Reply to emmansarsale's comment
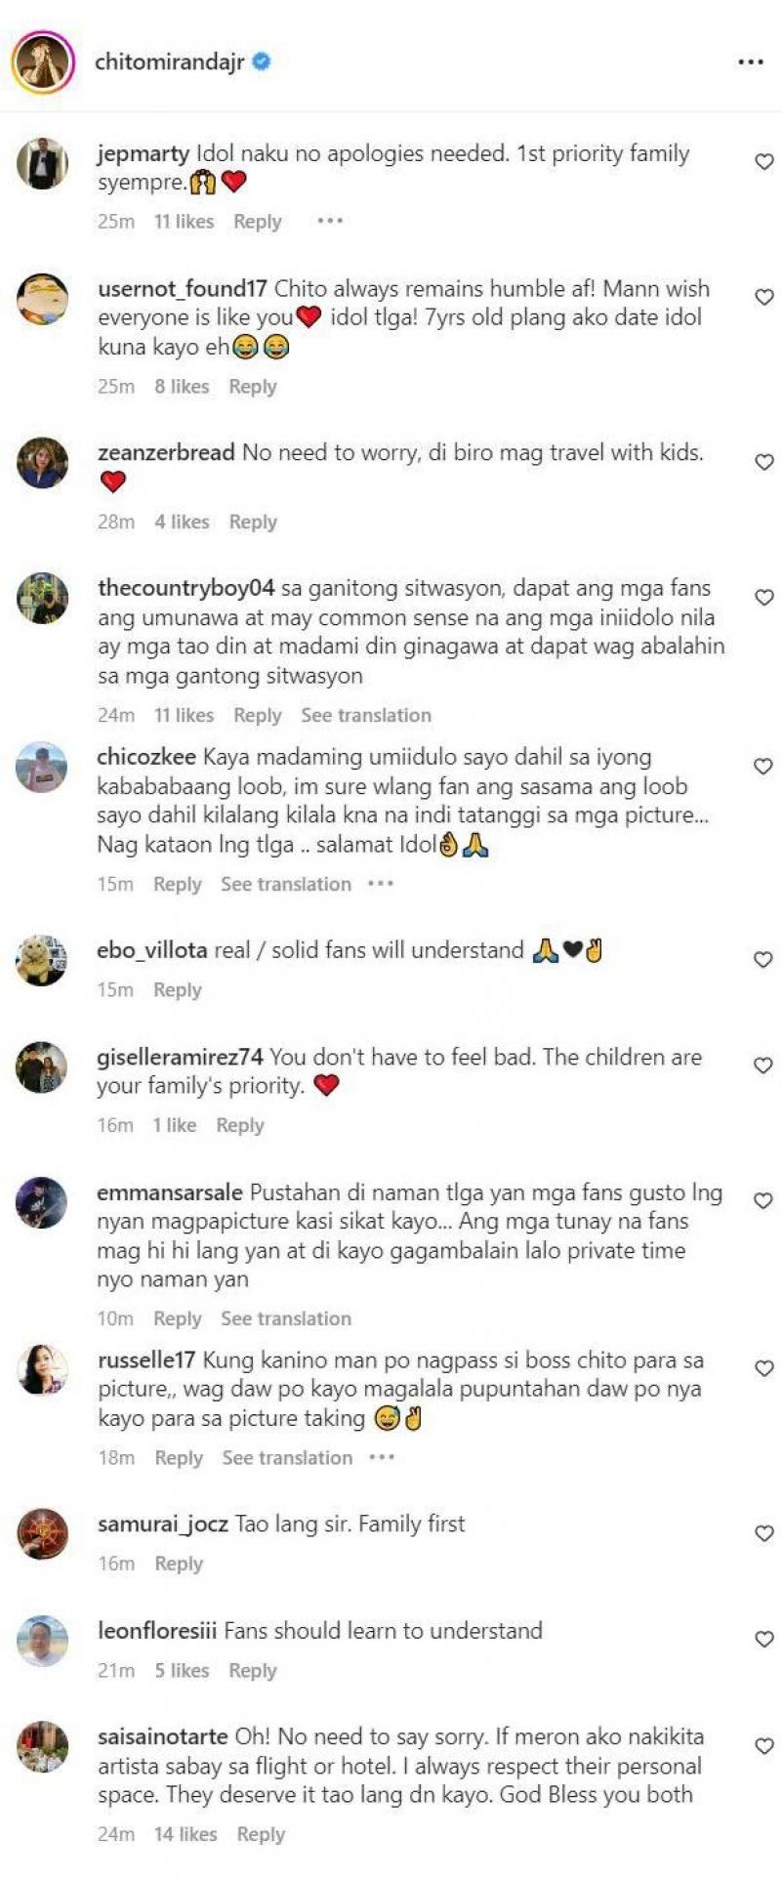The width and height of the screenshot is (782, 1881). pos(177,1318)
